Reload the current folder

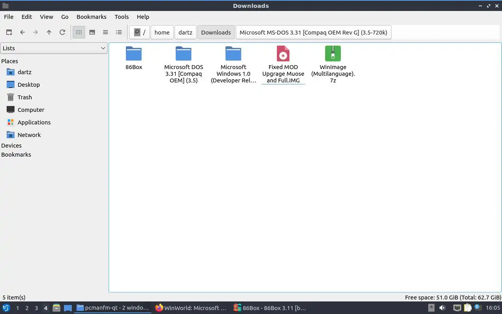[x=62, y=32]
